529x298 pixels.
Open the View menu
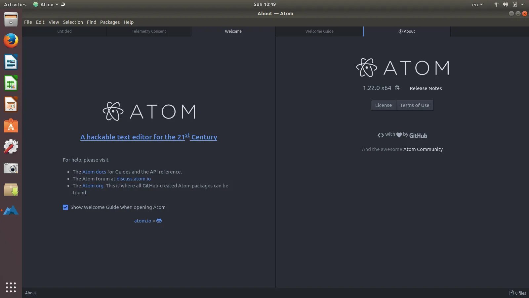pos(54,22)
